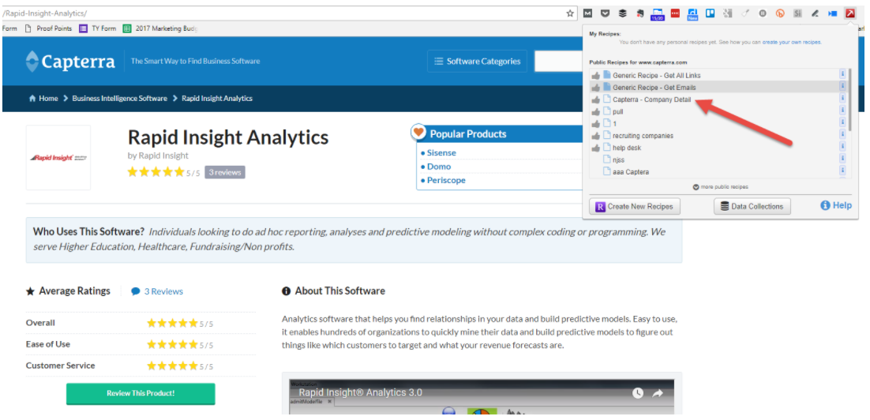Click the Pocket extension icon
Image resolution: width=870 pixels, height=420 pixels.
click(x=605, y=13)
